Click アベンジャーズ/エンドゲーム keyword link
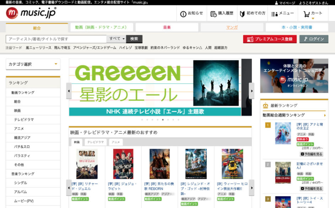The width and height of the screenshot is (335, 208). click(x=94, y=48)
